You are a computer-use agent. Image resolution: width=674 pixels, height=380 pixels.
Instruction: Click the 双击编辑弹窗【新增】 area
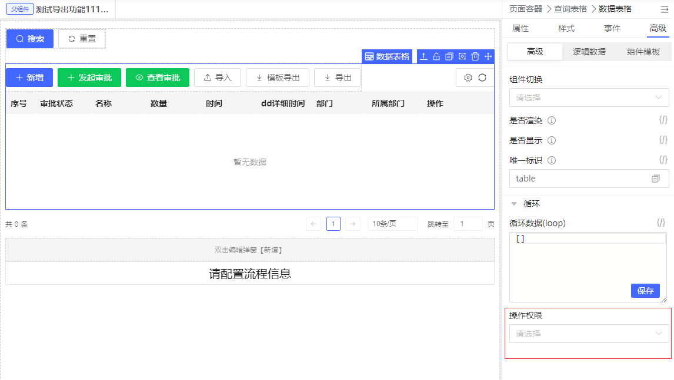tap(250, 250)
